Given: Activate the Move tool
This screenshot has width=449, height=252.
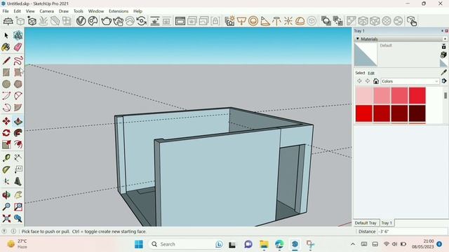Looking at the screenshot, I should point(6,121).
